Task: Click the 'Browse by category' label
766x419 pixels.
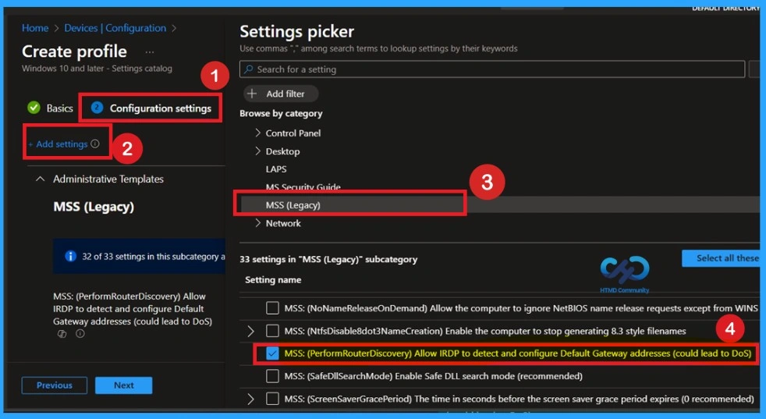Action: [281, 113]
